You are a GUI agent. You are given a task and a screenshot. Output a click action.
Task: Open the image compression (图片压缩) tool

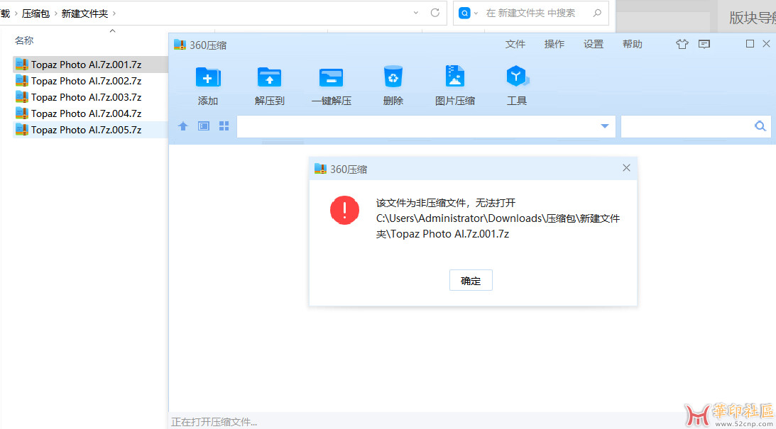click(x=454, y=77)
